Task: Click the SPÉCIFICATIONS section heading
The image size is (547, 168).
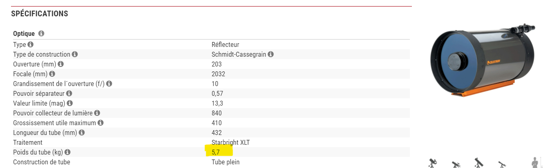Action: click(39, 14)
